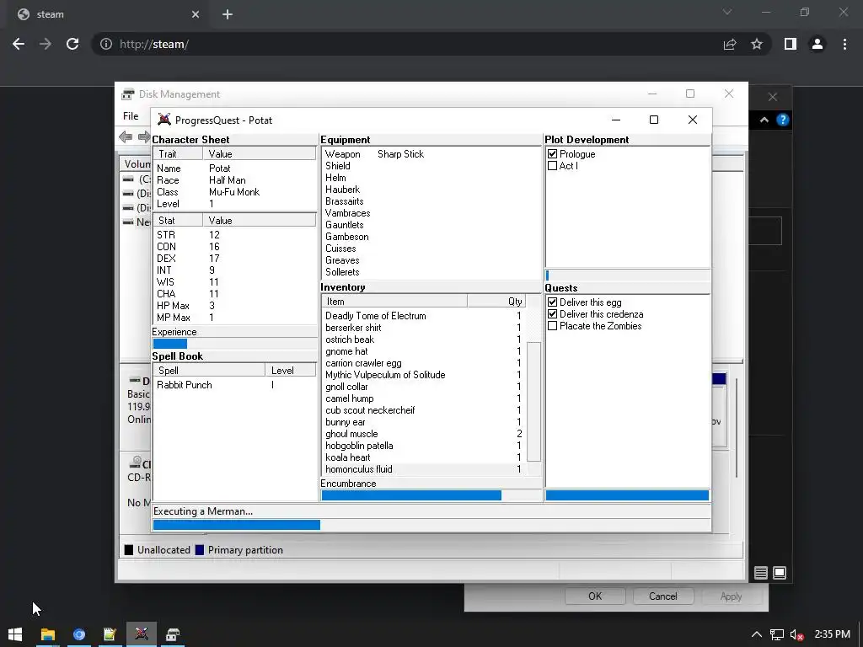This screenshot has width=863, height=647.
Task: Click the Cancel button
Action: pos(662,596)
